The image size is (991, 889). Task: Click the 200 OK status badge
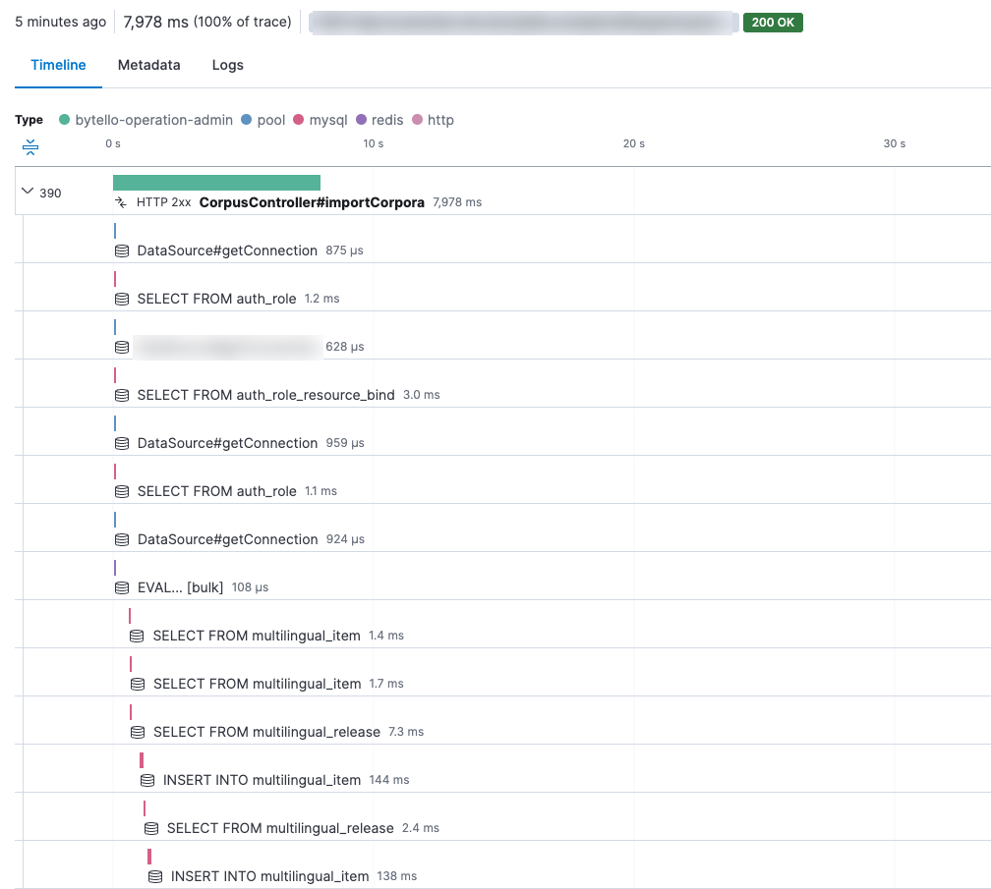coord(773,23)
